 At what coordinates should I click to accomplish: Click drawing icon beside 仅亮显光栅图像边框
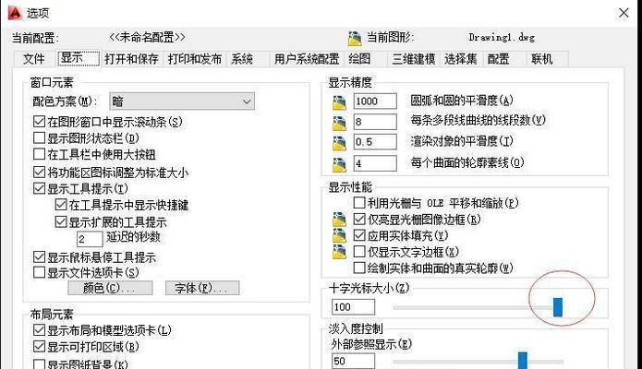(x=339, y=220)
